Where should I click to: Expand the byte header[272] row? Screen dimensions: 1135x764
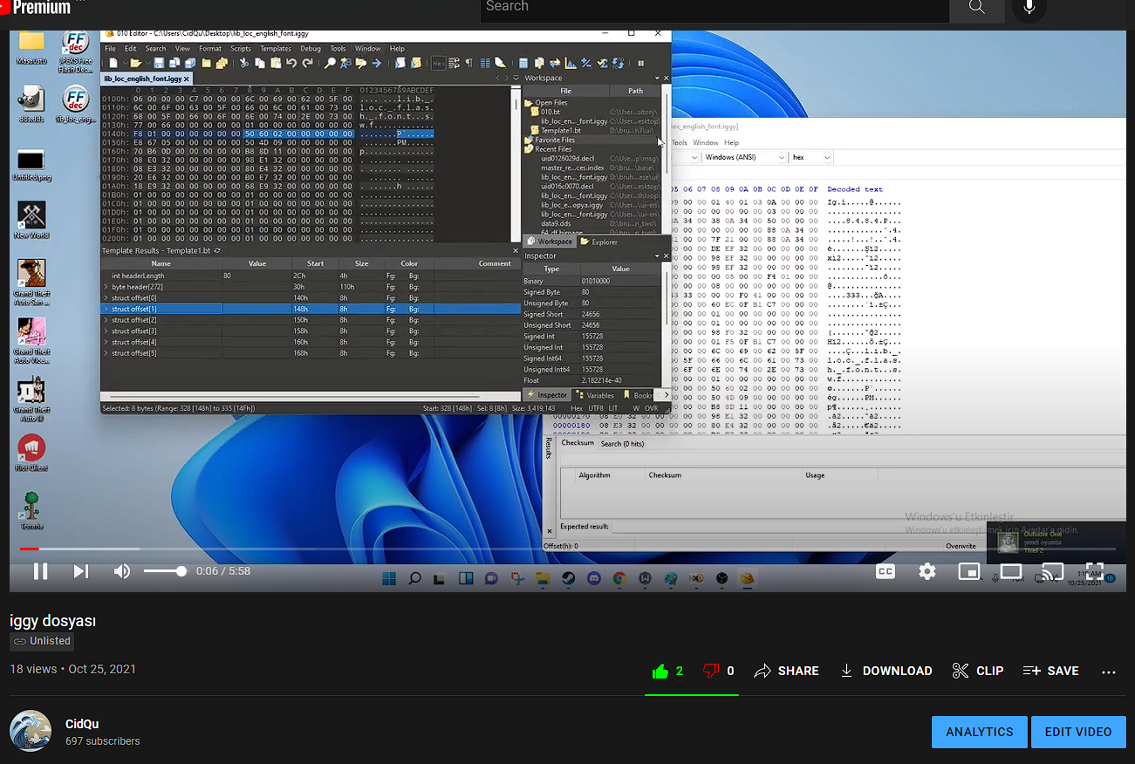coord(106,287)
